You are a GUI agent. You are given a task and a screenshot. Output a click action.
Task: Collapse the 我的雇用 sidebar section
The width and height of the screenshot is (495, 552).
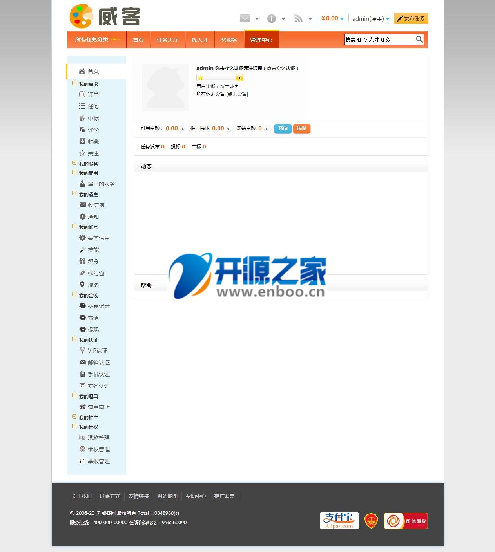(74, 172)
